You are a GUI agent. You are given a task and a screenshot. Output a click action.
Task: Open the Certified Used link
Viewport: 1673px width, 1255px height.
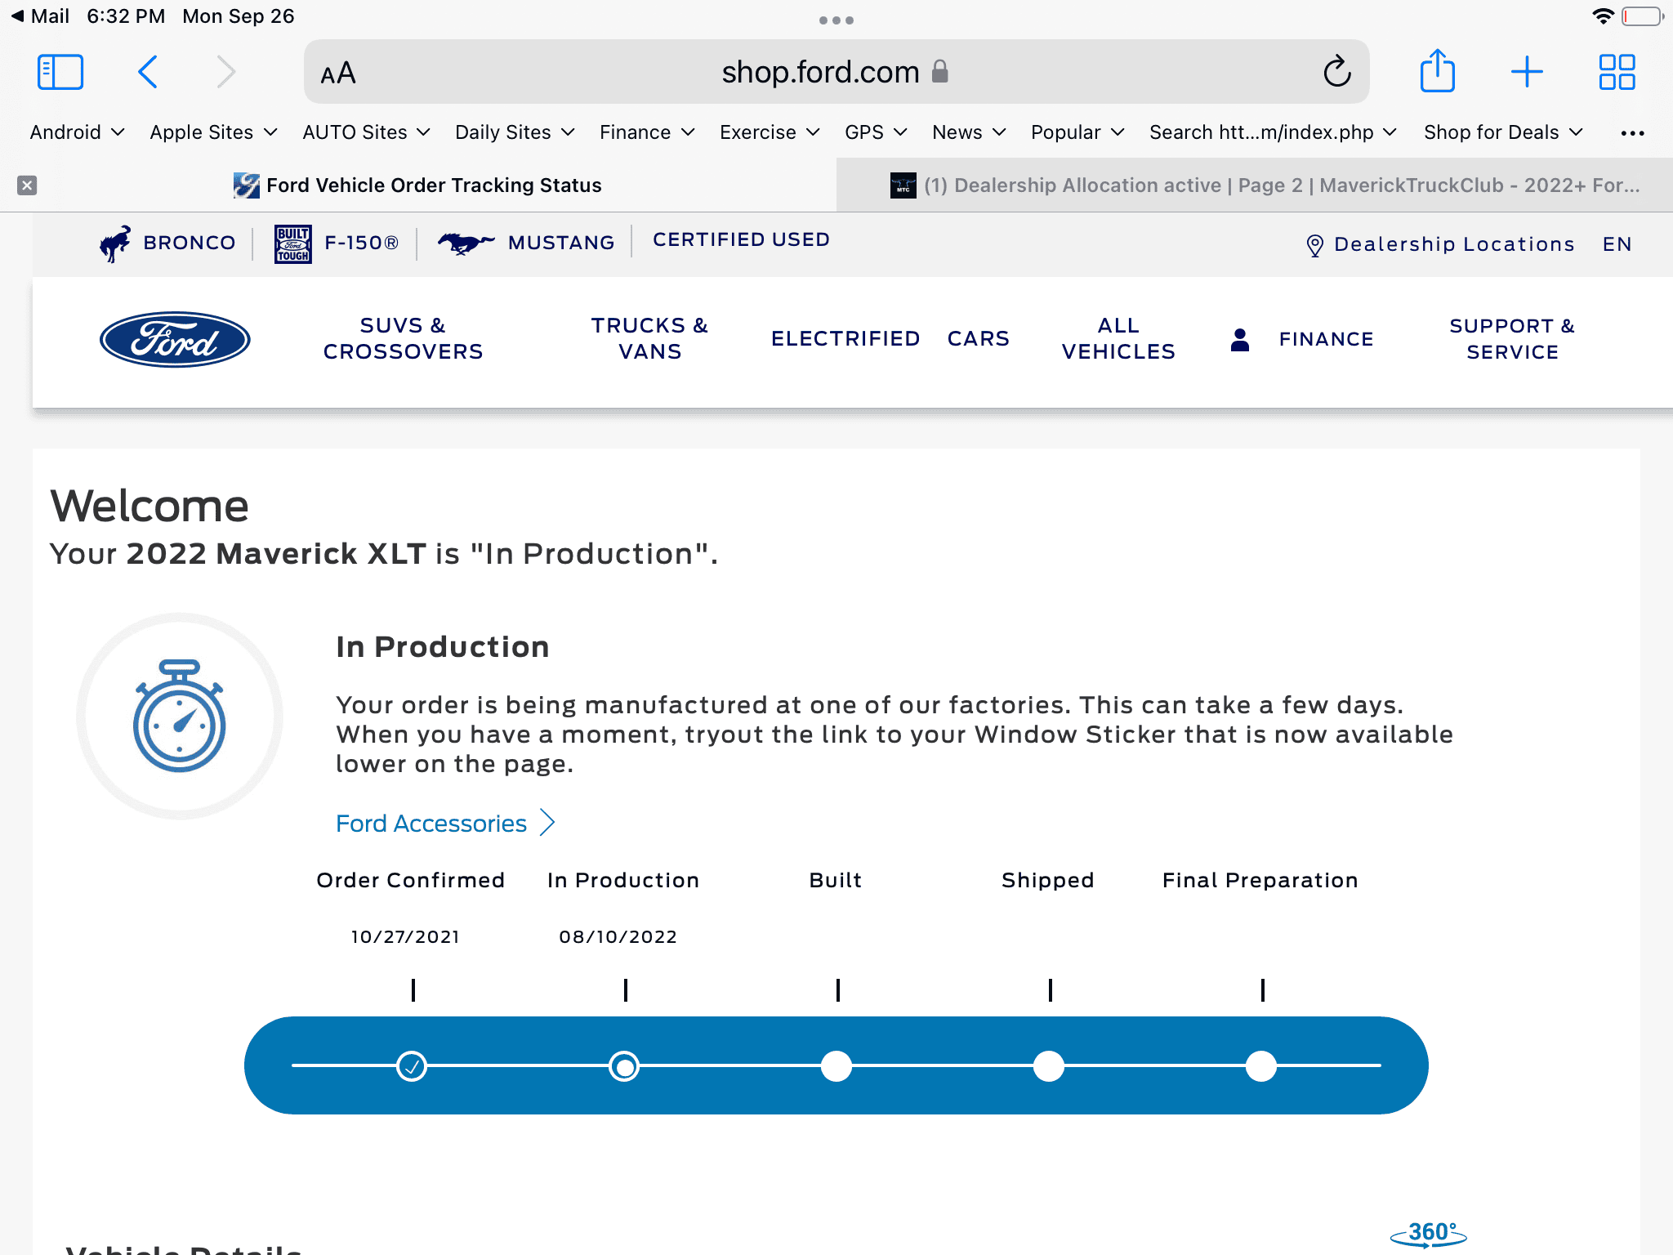click(741, 239)
